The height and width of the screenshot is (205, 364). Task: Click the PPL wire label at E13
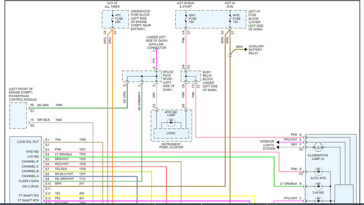(58, 198)
